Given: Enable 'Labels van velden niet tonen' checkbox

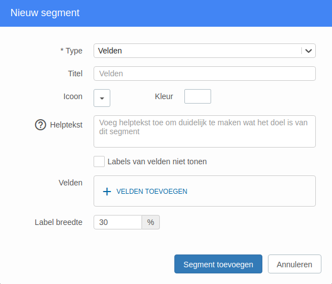Looking at the screenshot, I should pyautogui.click(x=99, y=161).
